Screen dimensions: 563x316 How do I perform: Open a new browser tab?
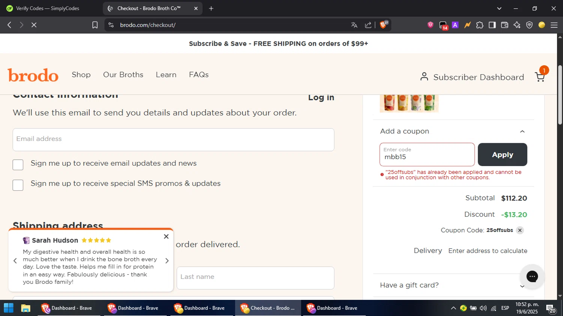pos(211,8)
